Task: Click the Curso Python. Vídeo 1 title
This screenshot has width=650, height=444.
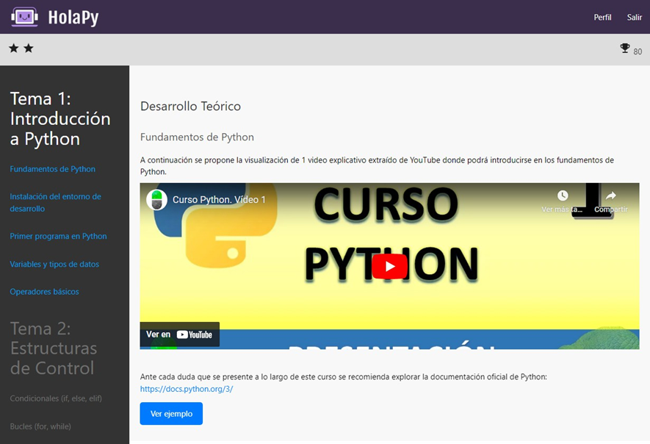Action: tap(219, 200)
